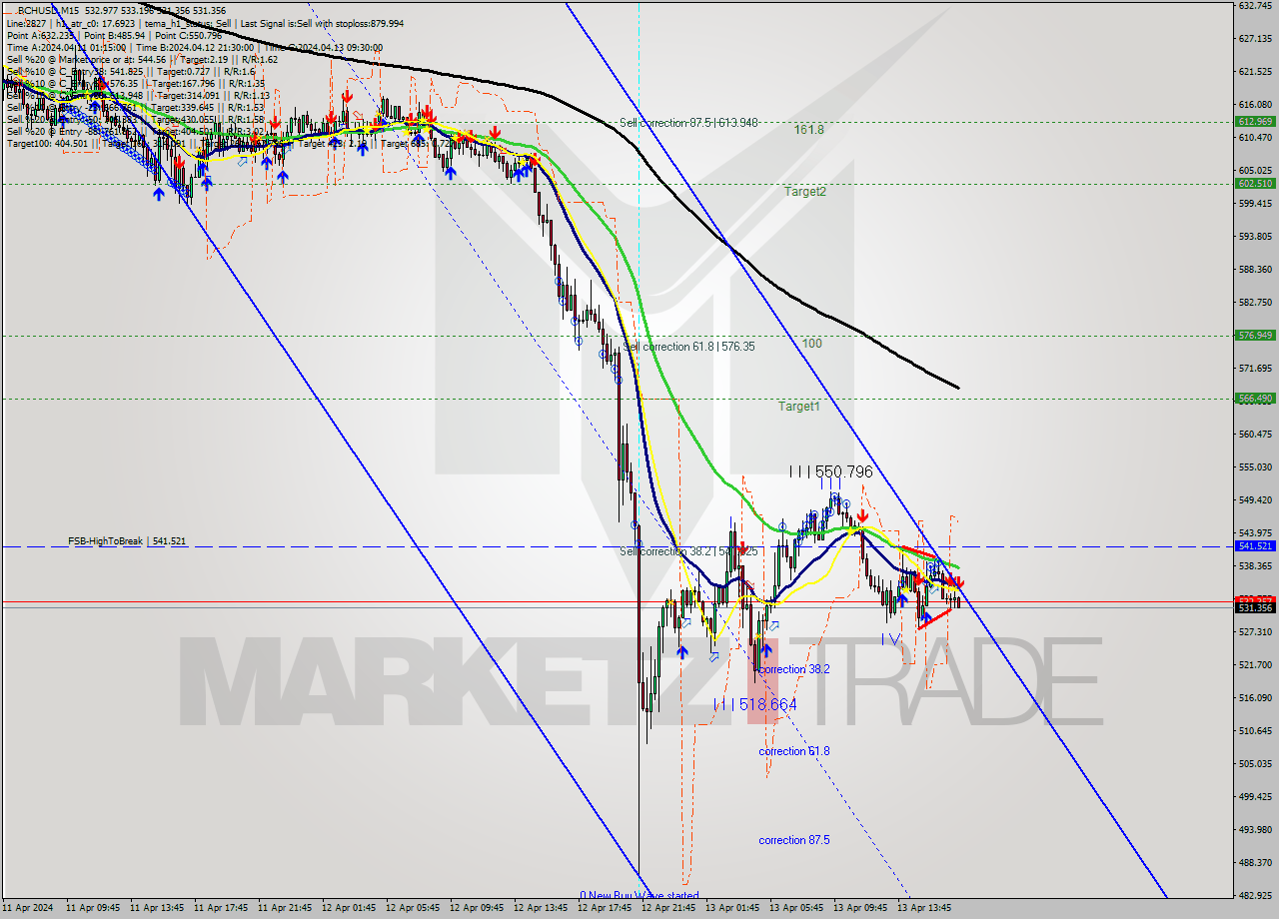Click 516.090 on the price axis
The image size is (1279, 919).
pos(1255,698)
